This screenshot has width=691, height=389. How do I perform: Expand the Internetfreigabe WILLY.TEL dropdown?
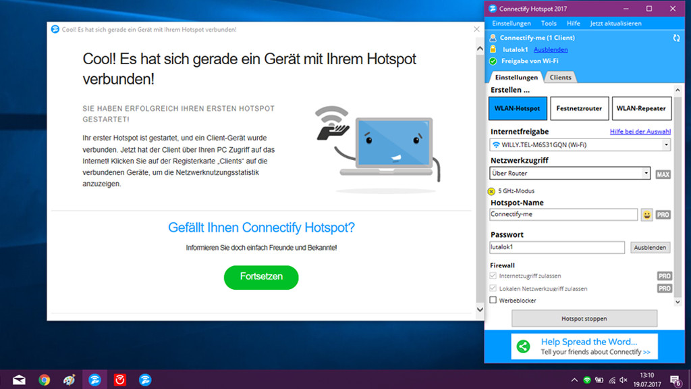(580, 145)
